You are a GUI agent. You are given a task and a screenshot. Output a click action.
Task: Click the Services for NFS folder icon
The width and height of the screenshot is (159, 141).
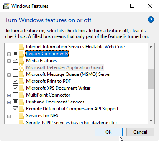click(21, 116)
